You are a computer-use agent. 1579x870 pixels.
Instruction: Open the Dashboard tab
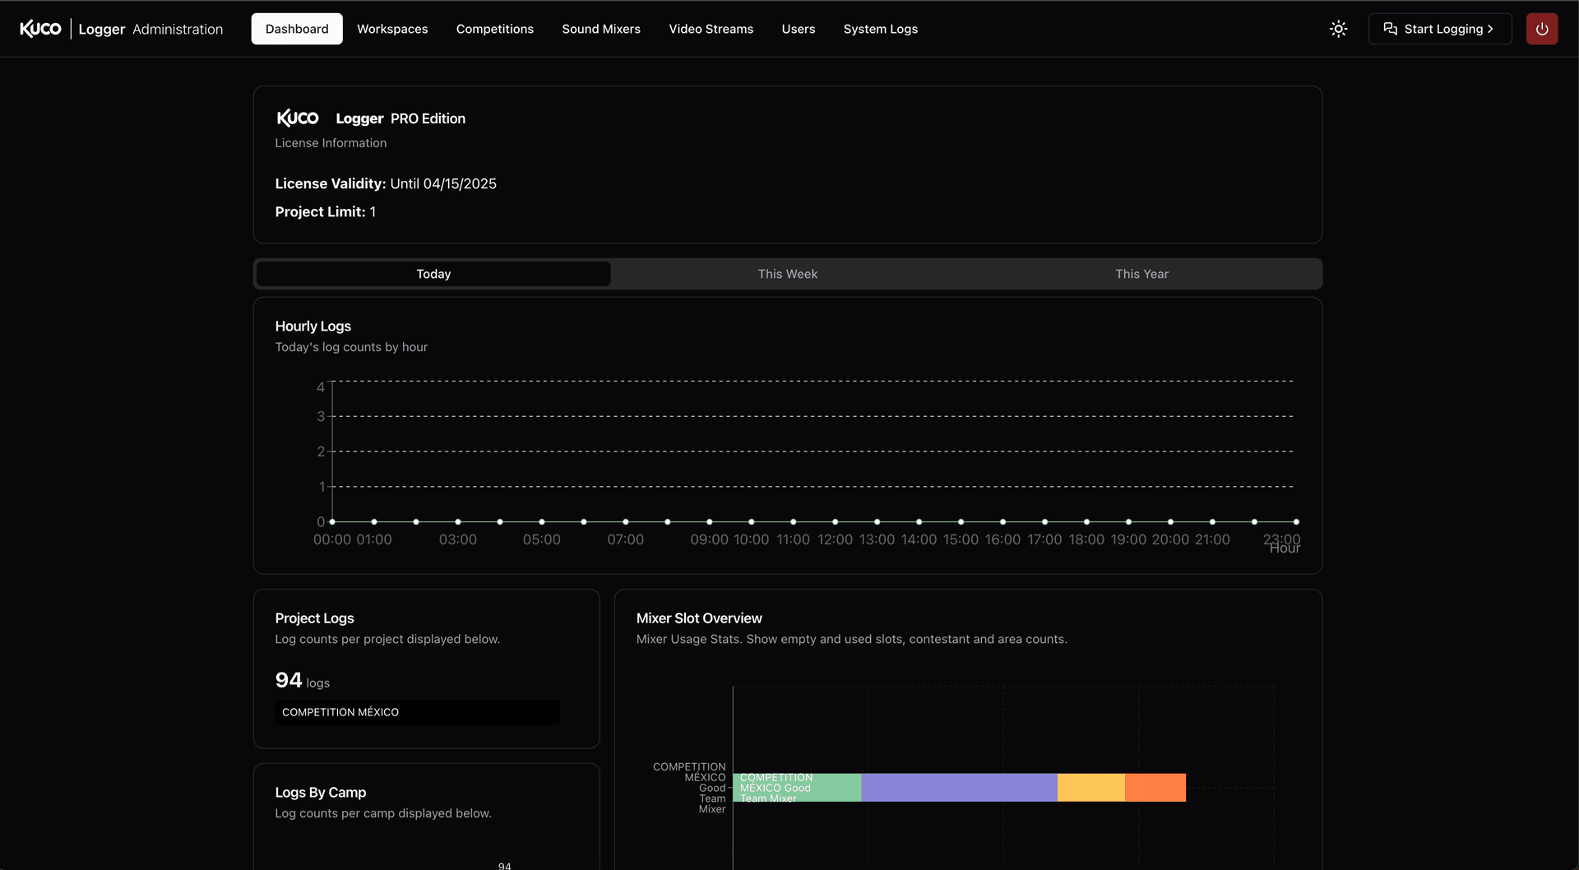[x=296, y=29]
